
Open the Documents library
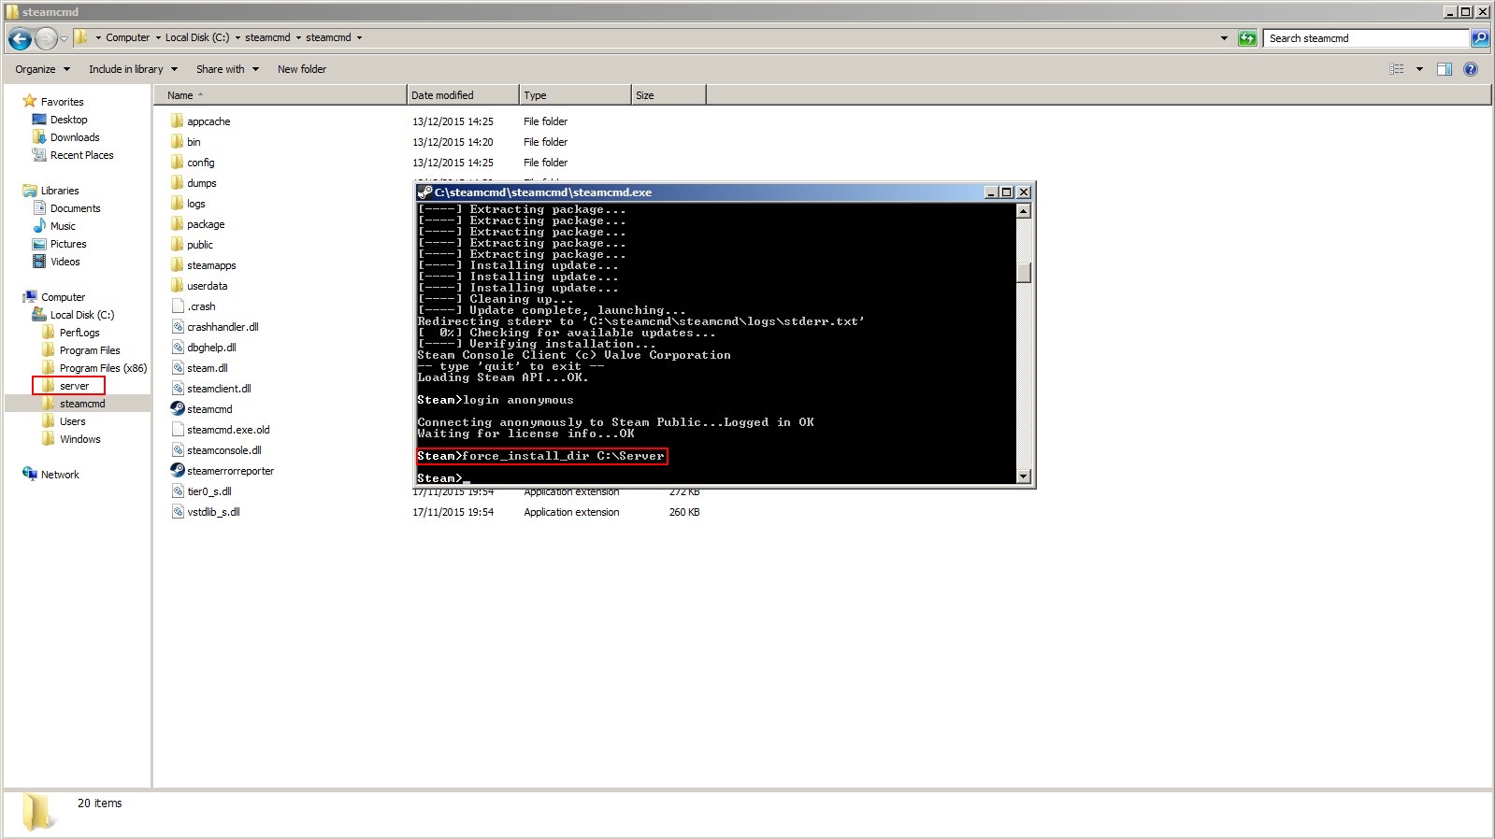click(75, 208)
